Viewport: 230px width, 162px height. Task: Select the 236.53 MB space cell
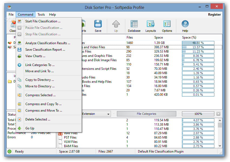[x=161, y=56]
